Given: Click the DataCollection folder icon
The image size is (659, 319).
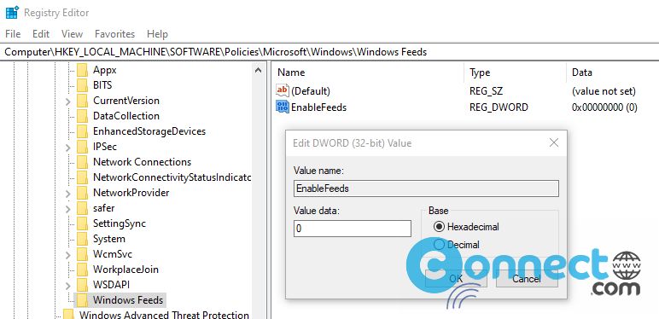Looking at the screenshot, I should (82, 116).
